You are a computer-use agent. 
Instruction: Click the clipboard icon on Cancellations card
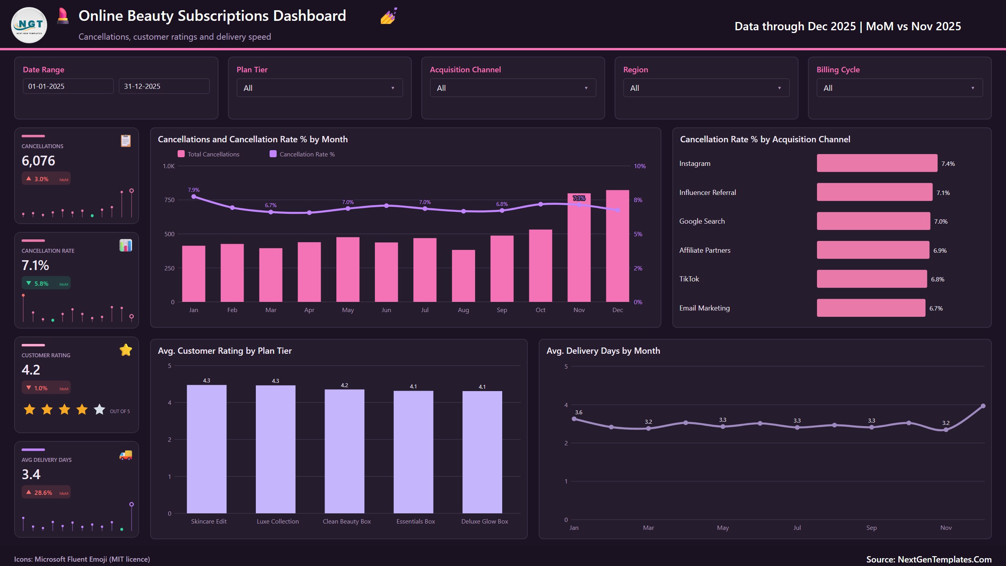pyautogui.click(x=126, y=140)
